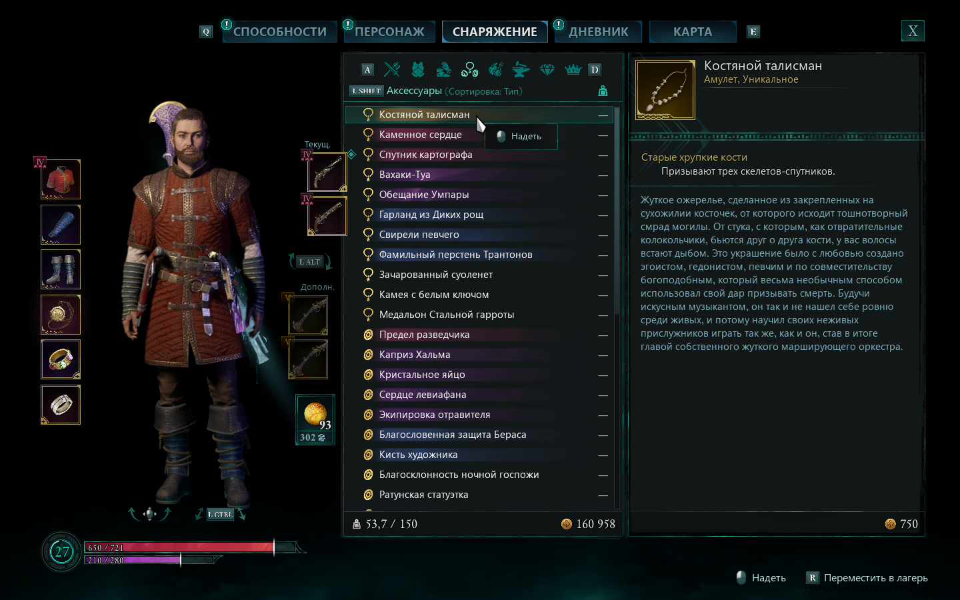Click the L CTRL toggle under the character model
960x600 pixels.
pyautogui.click(x=220, y=514)
